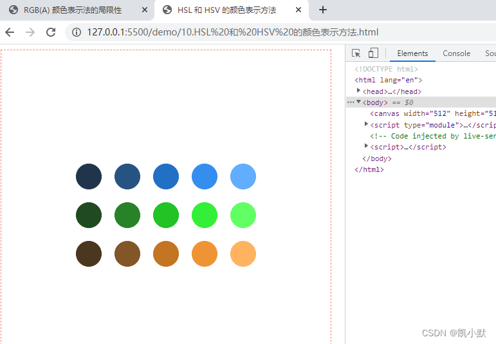Click the burnt orange middle circle
496x344 pixels.
[166, 254]
